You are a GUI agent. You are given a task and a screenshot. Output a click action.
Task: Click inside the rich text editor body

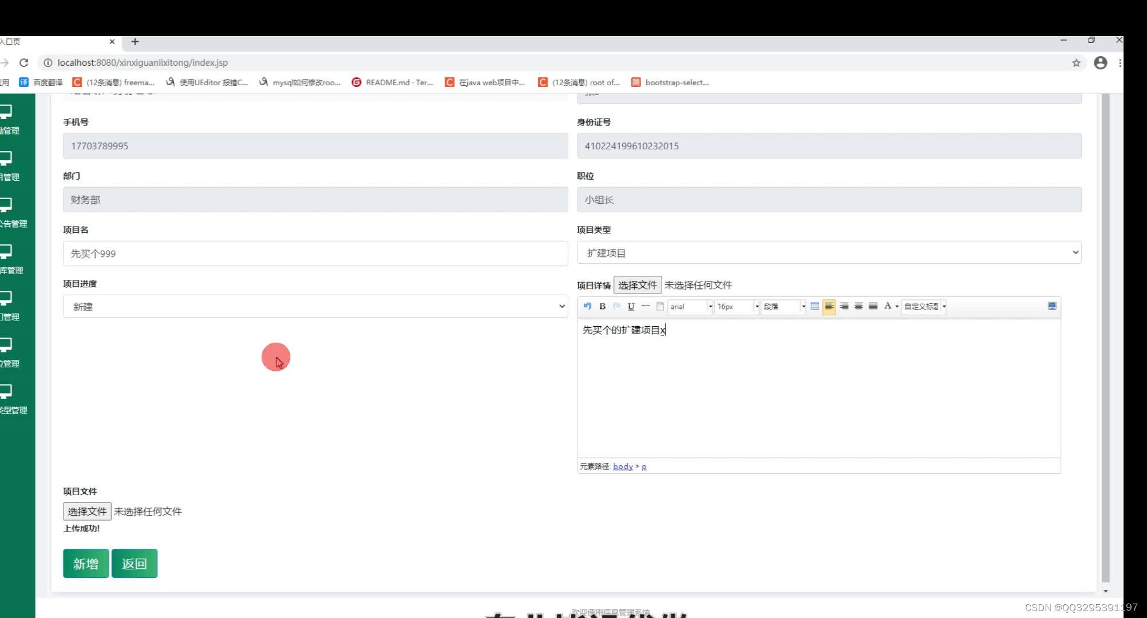[819, 389]
